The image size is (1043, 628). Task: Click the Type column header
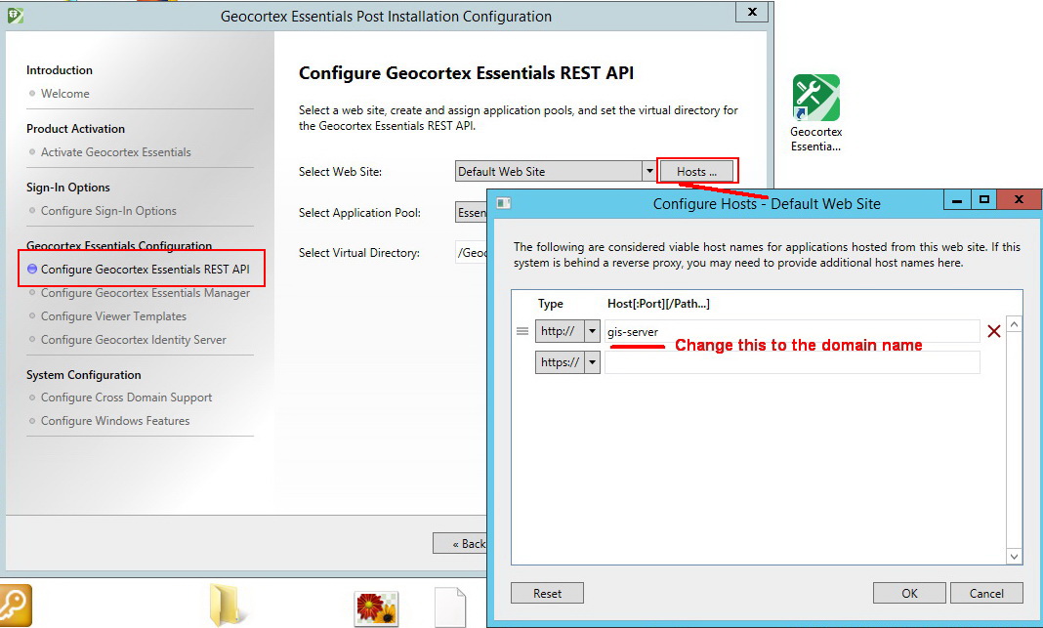click(550, 304)
